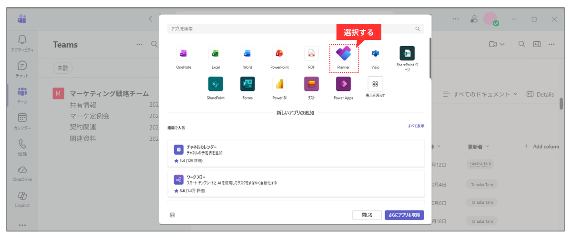
Task: Open Copilot in the Teams sidebar
Action: [22, 199]
